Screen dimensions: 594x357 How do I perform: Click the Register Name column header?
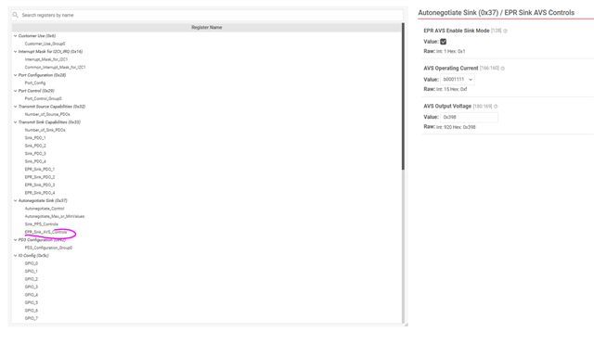click(206, 27)
